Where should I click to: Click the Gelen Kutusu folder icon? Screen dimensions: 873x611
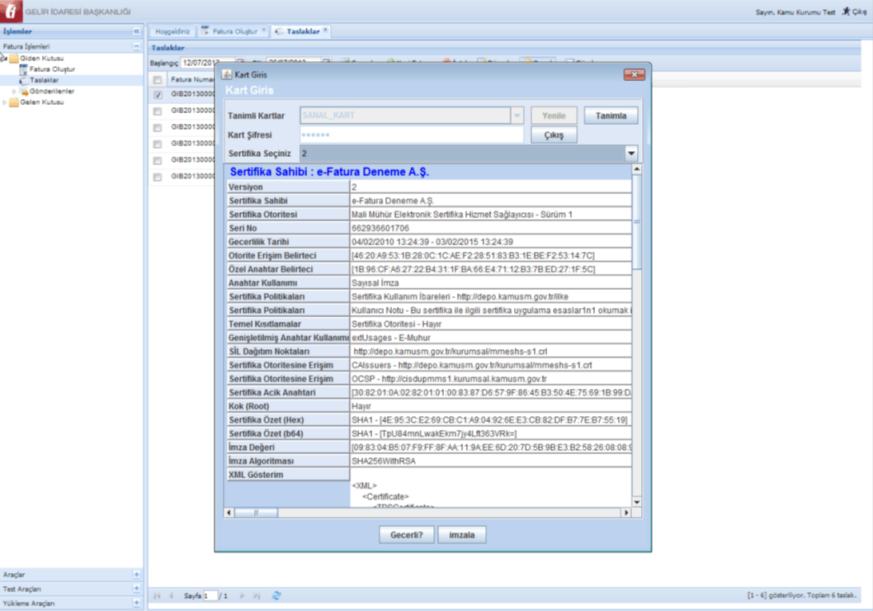[14, 102]
